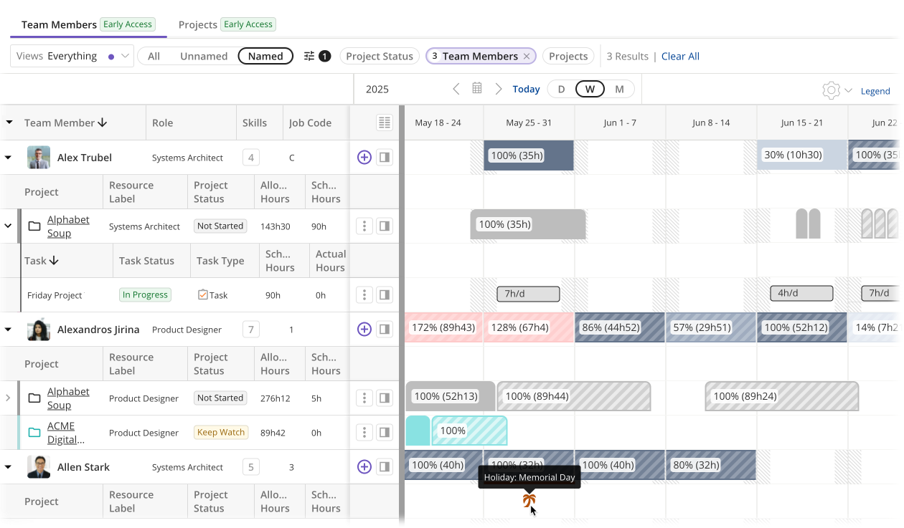Screen dimensions: 904x528
Task: Collapse the Alex Trubel row
Action: coord(9,157)
